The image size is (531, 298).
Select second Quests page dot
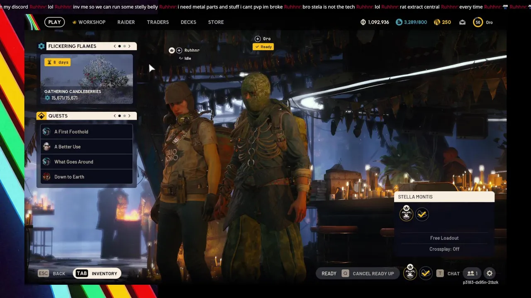coord(124,116)
